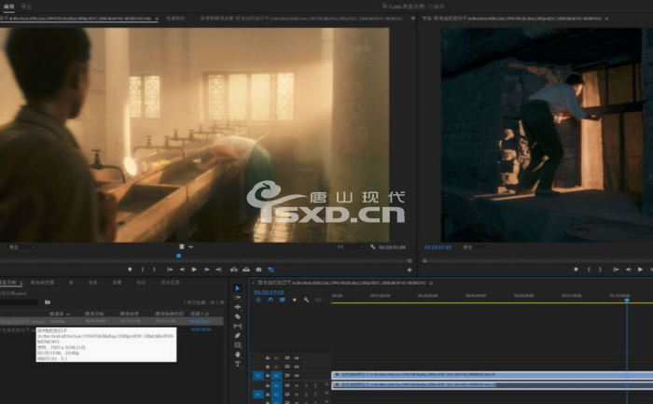Select the Type tool
This screenshot has width=653, height=404.
click(237, 364)
